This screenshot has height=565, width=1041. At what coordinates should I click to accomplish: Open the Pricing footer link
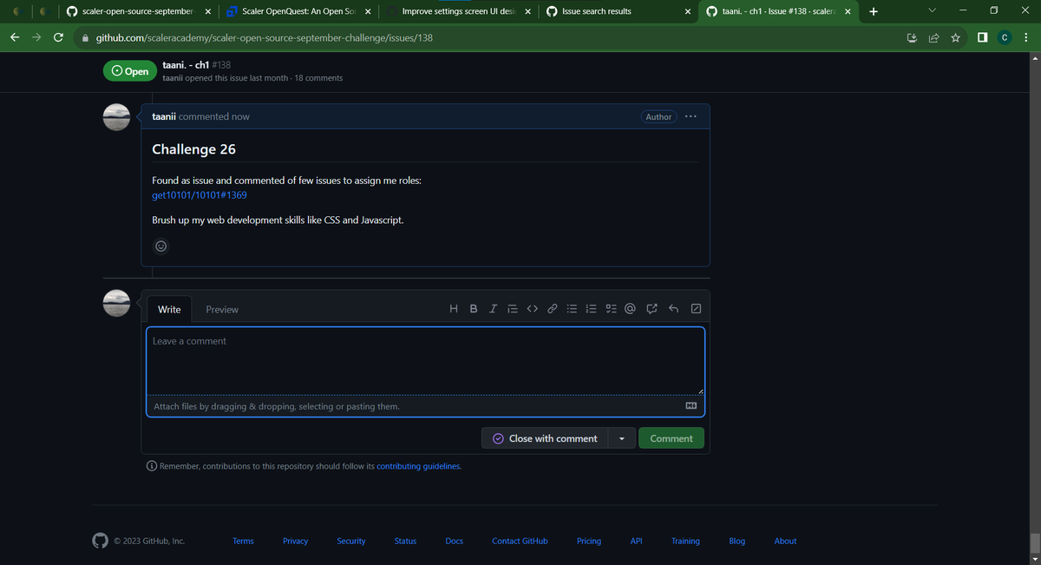click(589, 541)
